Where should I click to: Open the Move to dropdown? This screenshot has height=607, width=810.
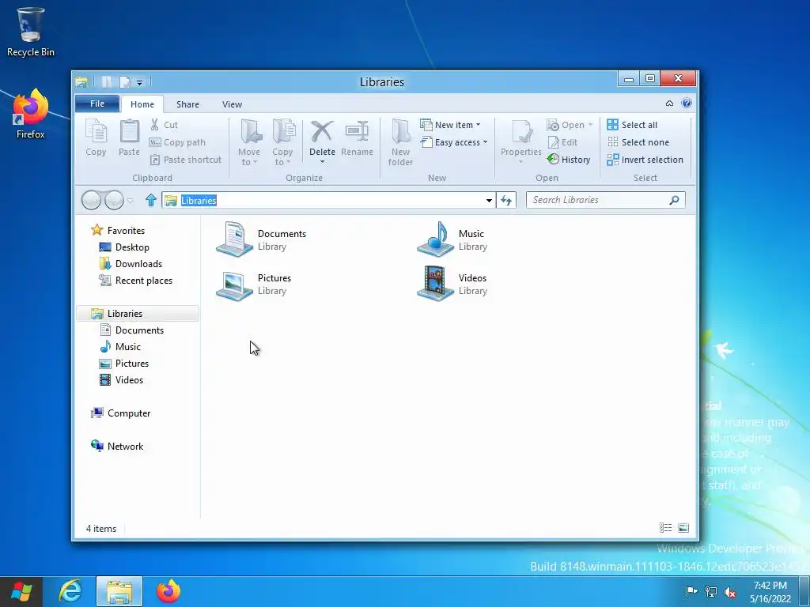pyautogui.click(x=249, y=142)
